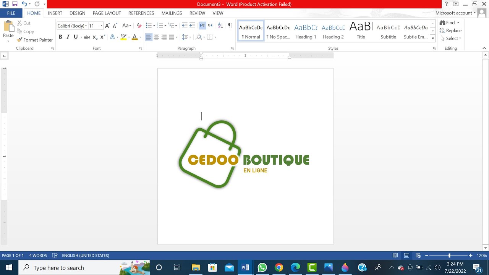Switch to the REFERENCES tab
Viewport: 489px width, 275px height.
click(141, 13)
